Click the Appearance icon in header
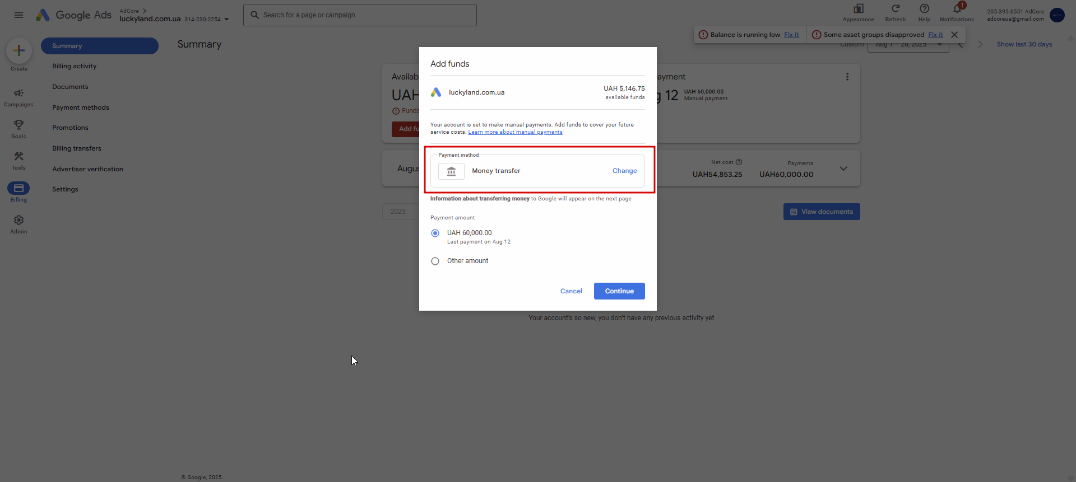The height and width of the screenshot is (482, 1076). pyautogui.click(x=858, y=9)
